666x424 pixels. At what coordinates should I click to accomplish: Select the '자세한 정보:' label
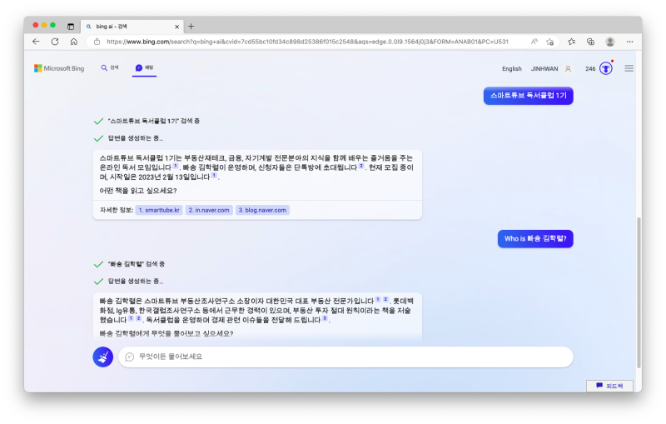116,210
